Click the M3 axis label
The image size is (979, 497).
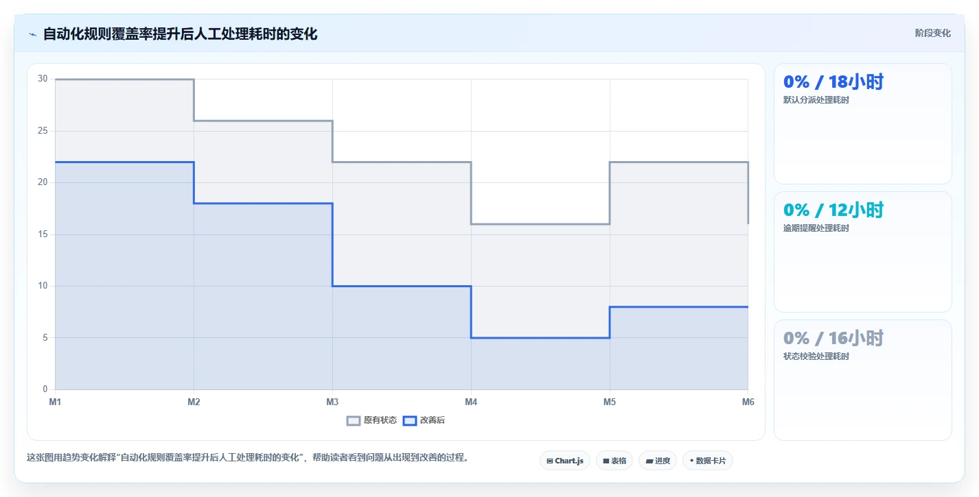click(x=332, y=402)
